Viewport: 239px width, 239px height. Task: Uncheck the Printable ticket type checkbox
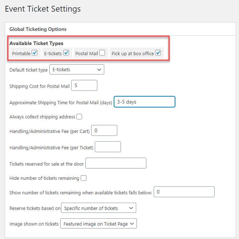35,53
